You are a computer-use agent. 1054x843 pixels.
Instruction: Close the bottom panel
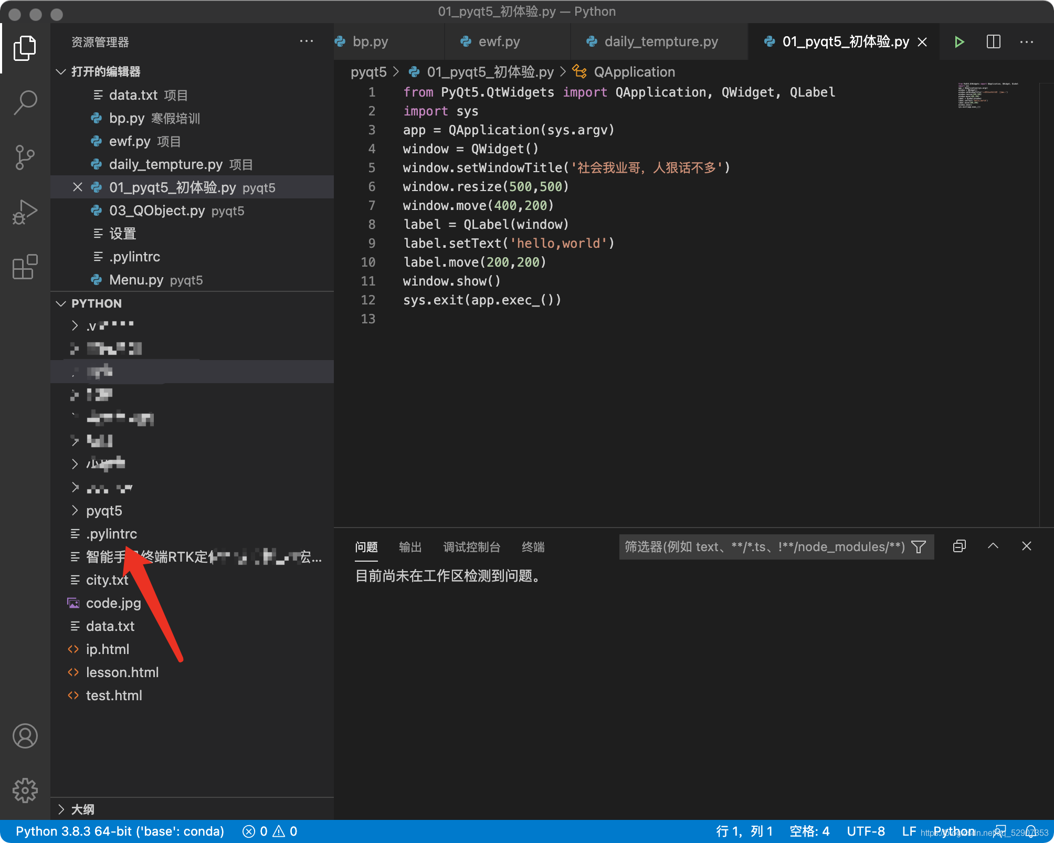tap(1026, 546)
